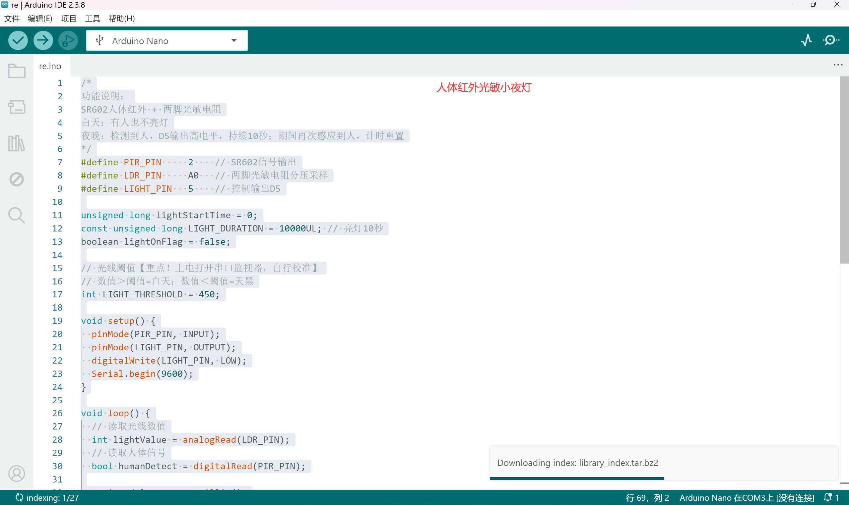Click the indexing sync spinner icon
Viewport: 849px width, 505px height.
pyautogui.click(x=20, y=497)
